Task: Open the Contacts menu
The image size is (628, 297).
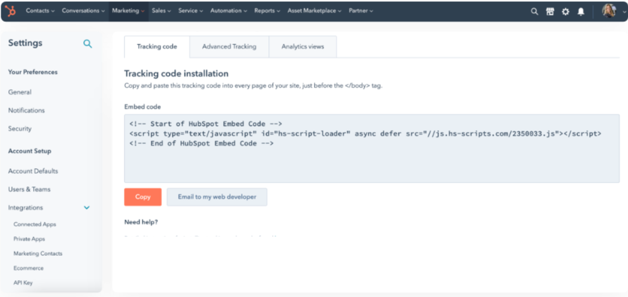Action: tap(40, 11)
